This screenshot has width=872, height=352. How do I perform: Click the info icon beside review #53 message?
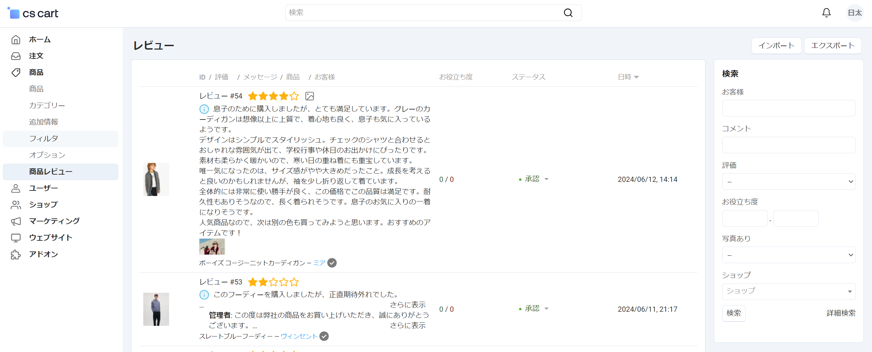(204, 295)
